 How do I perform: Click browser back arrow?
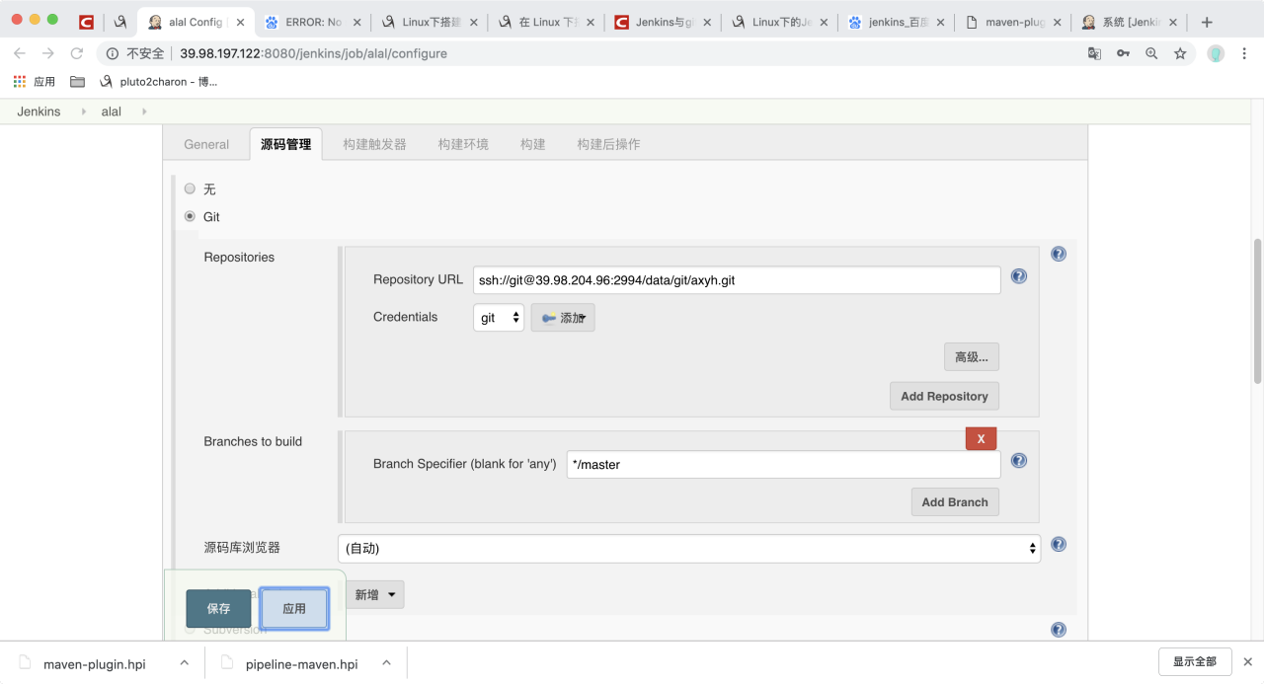20,53
